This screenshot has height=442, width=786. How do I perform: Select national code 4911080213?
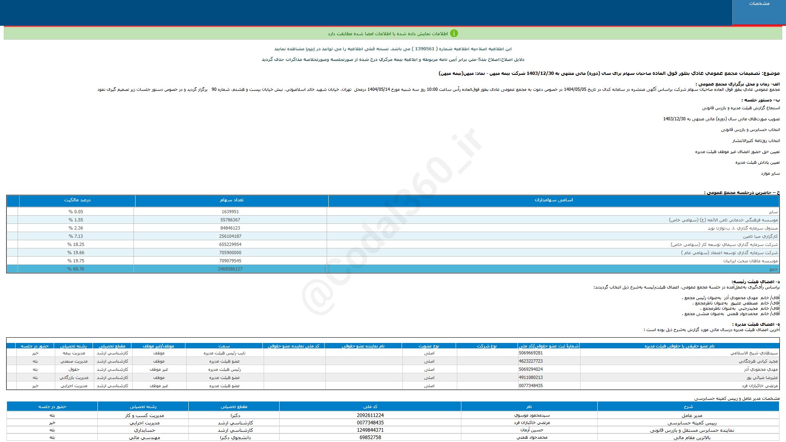(531, 378)
